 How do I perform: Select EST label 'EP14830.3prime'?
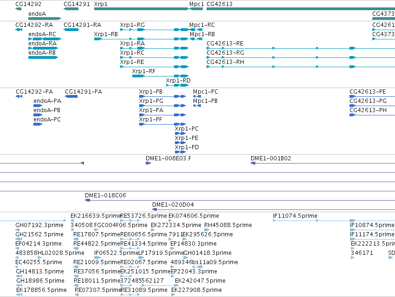[194, 244]
